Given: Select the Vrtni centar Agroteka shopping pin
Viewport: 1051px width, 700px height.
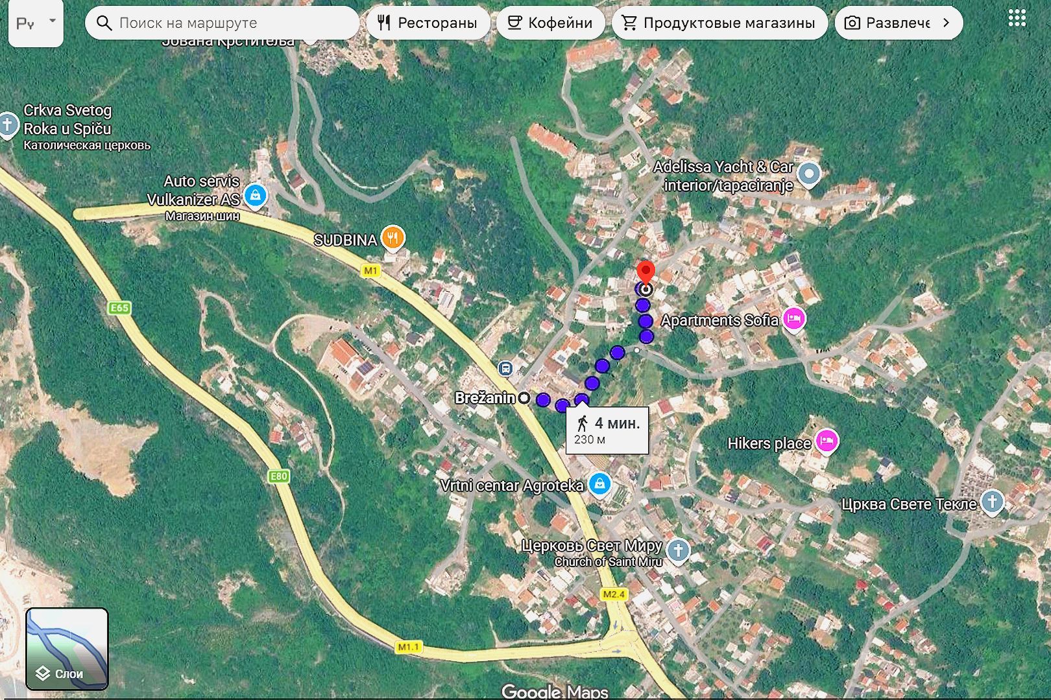Looking at the screenshot, I should pyautogui.click(x=599, y=484).
